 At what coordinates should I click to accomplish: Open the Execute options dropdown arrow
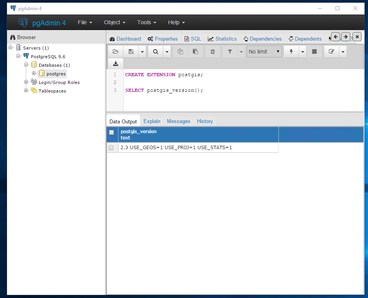[x=303, y=52]
